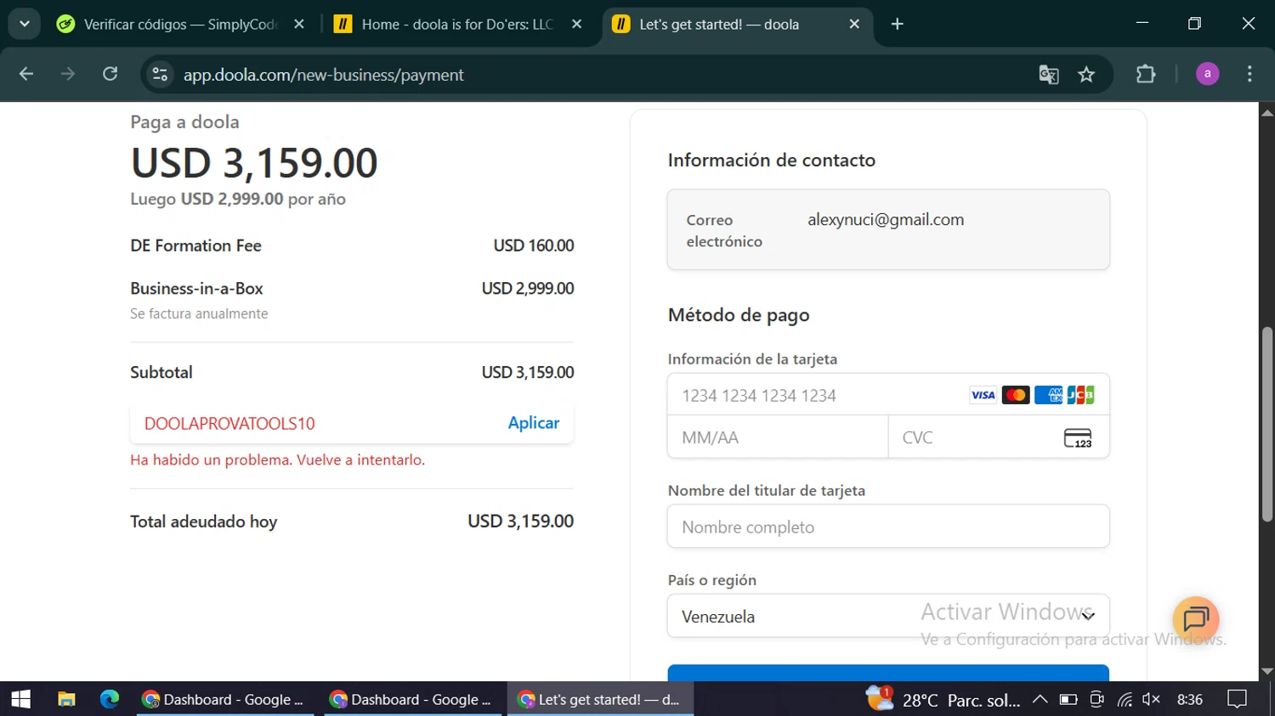Viewport: 1275px width, 716px height.
Task: Close the Verificar códigos tab
Action: tap(299, 24)
